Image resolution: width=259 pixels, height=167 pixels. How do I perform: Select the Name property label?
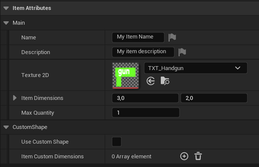coord(29,37)
